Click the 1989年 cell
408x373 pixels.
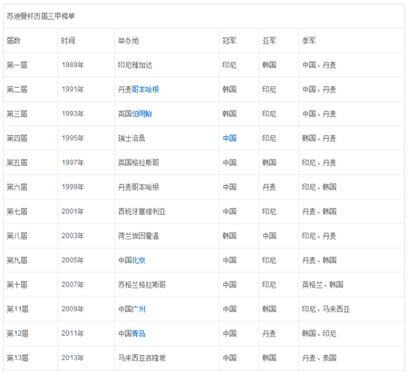pyautogui.click(x=73, y=65)
